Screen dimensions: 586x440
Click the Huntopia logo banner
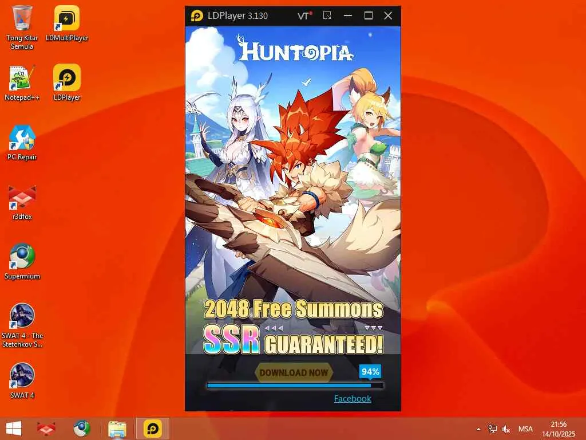tap(295, 49)
